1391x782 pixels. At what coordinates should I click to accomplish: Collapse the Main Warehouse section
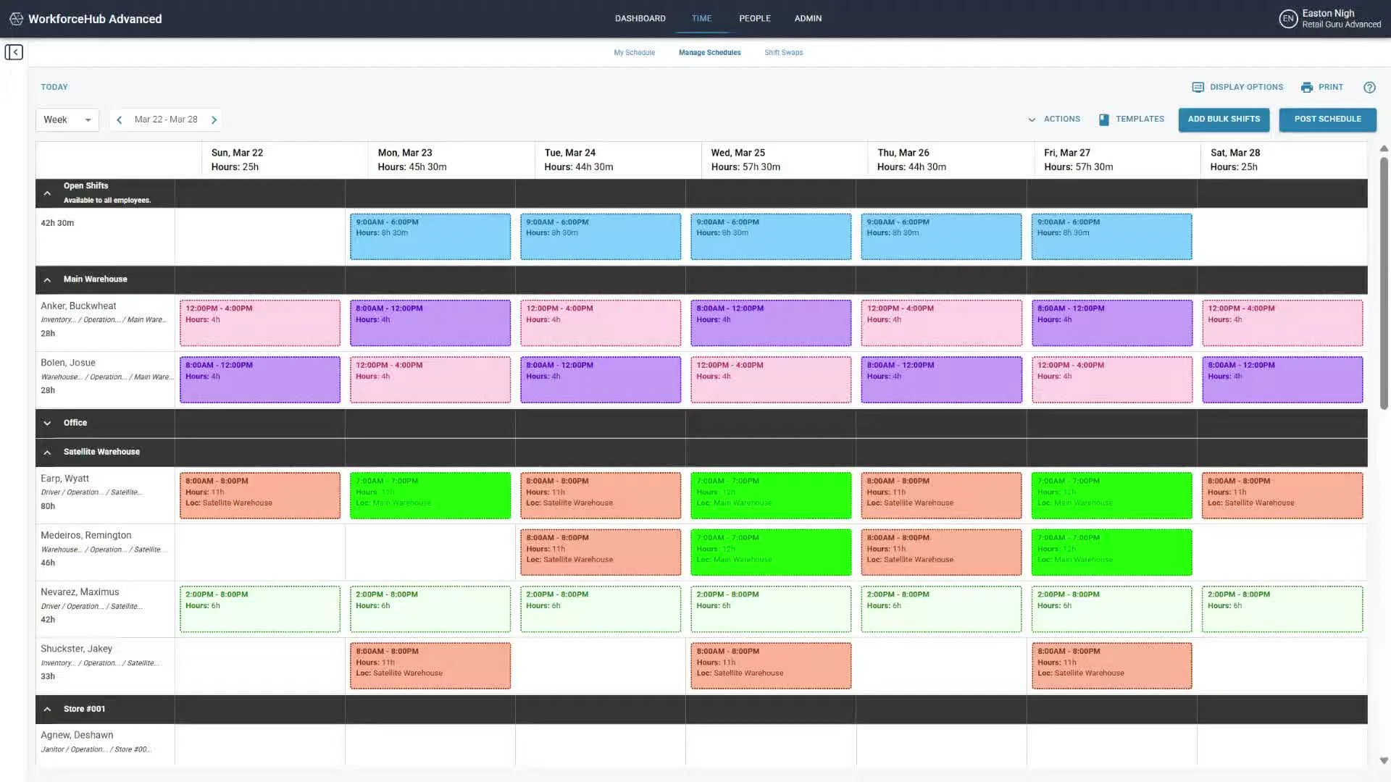47,279
